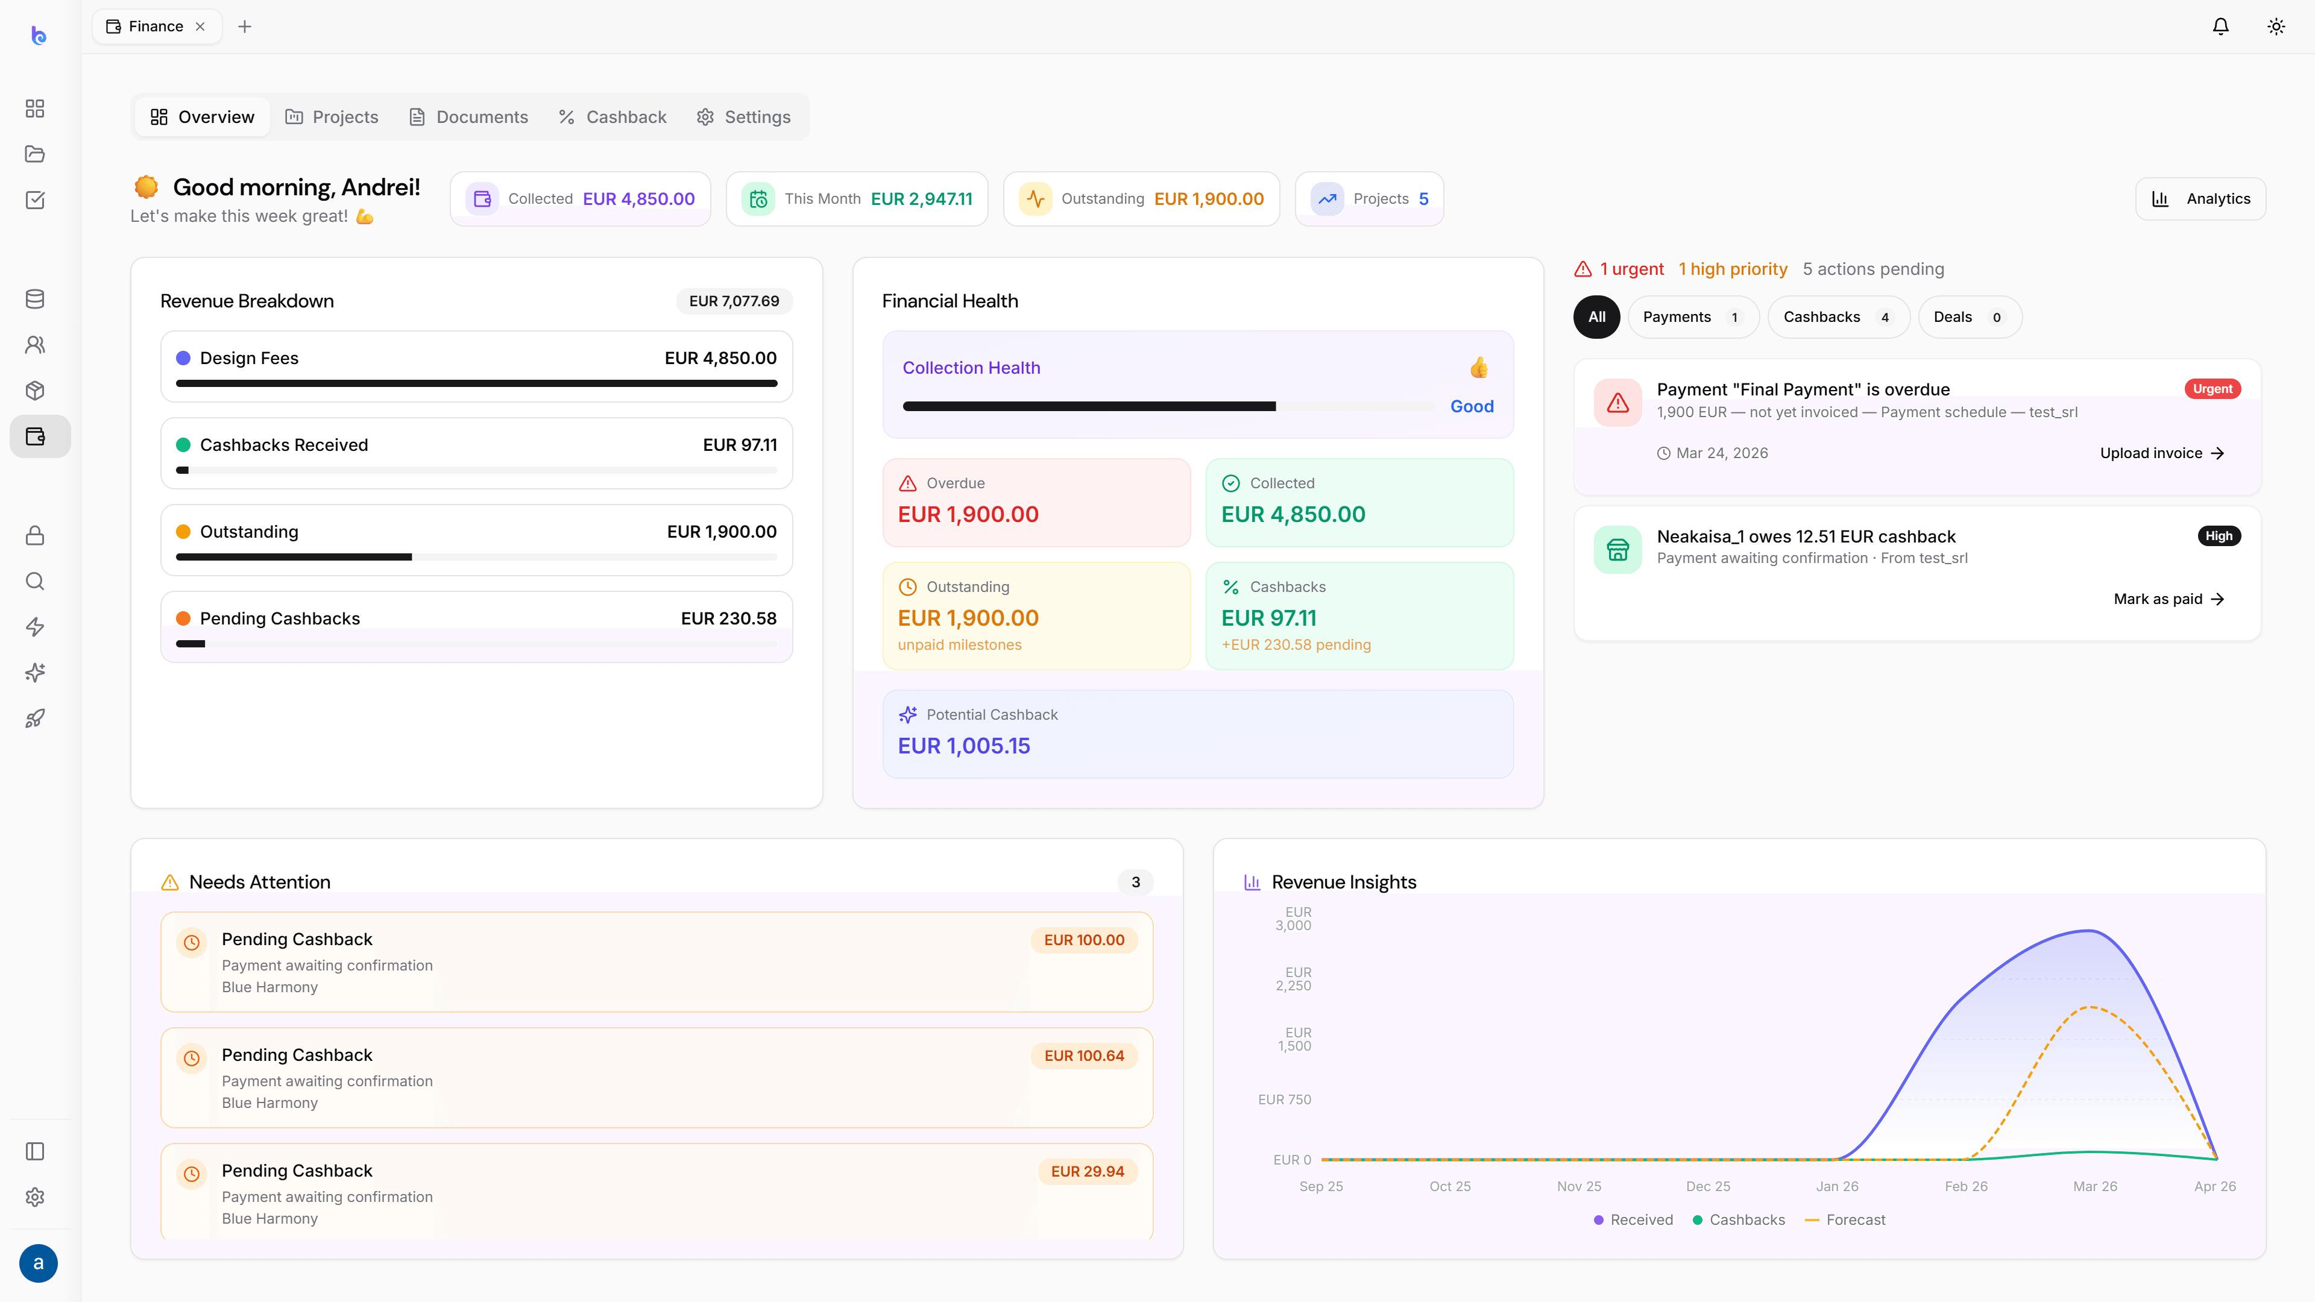This screenshot has height=1302, width=2315.
Task: Toggle the sidebar panel layout icon
Action: (35, 1151)
